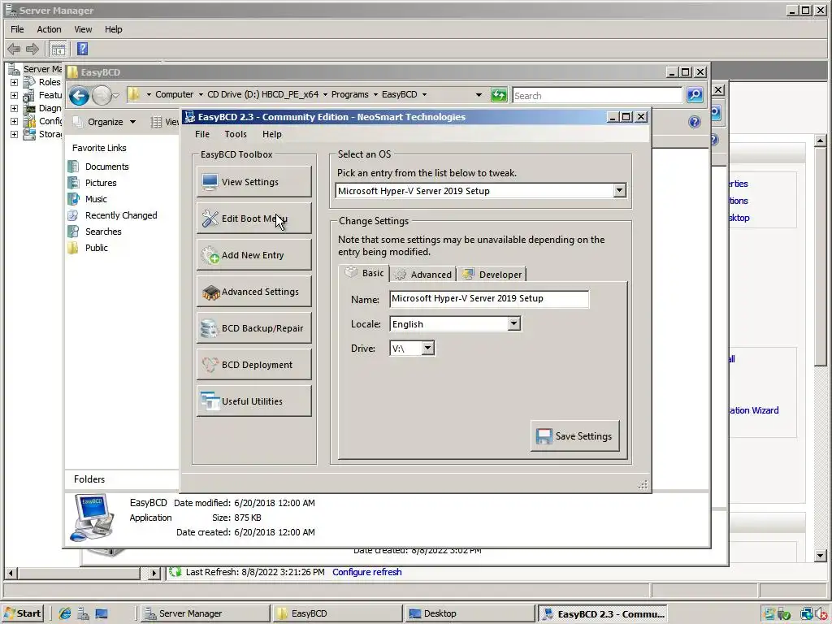Viewport: 832px width, 624px height.
Task: Click Server Manager toolbar help icon
Action: pos(82,49)
